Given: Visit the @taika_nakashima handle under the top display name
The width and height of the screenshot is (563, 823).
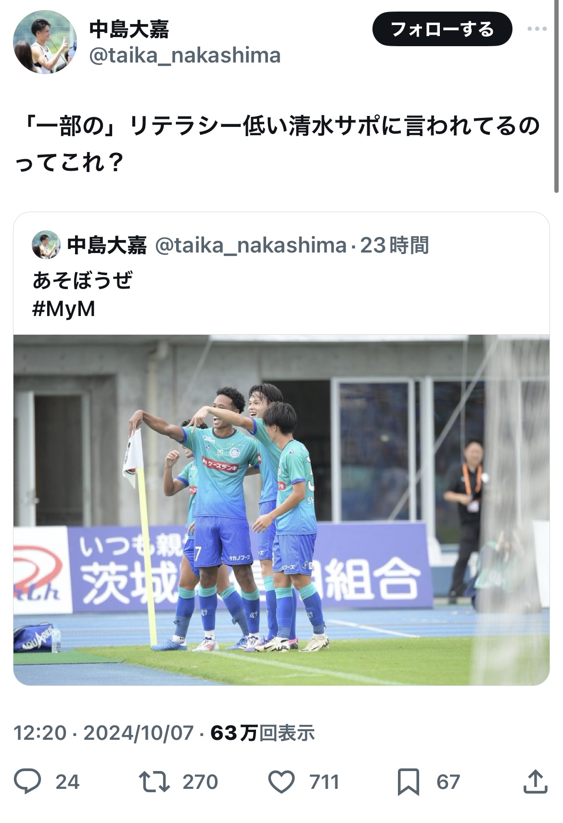Looking at the screenshot, I should [x=185, y=55].
